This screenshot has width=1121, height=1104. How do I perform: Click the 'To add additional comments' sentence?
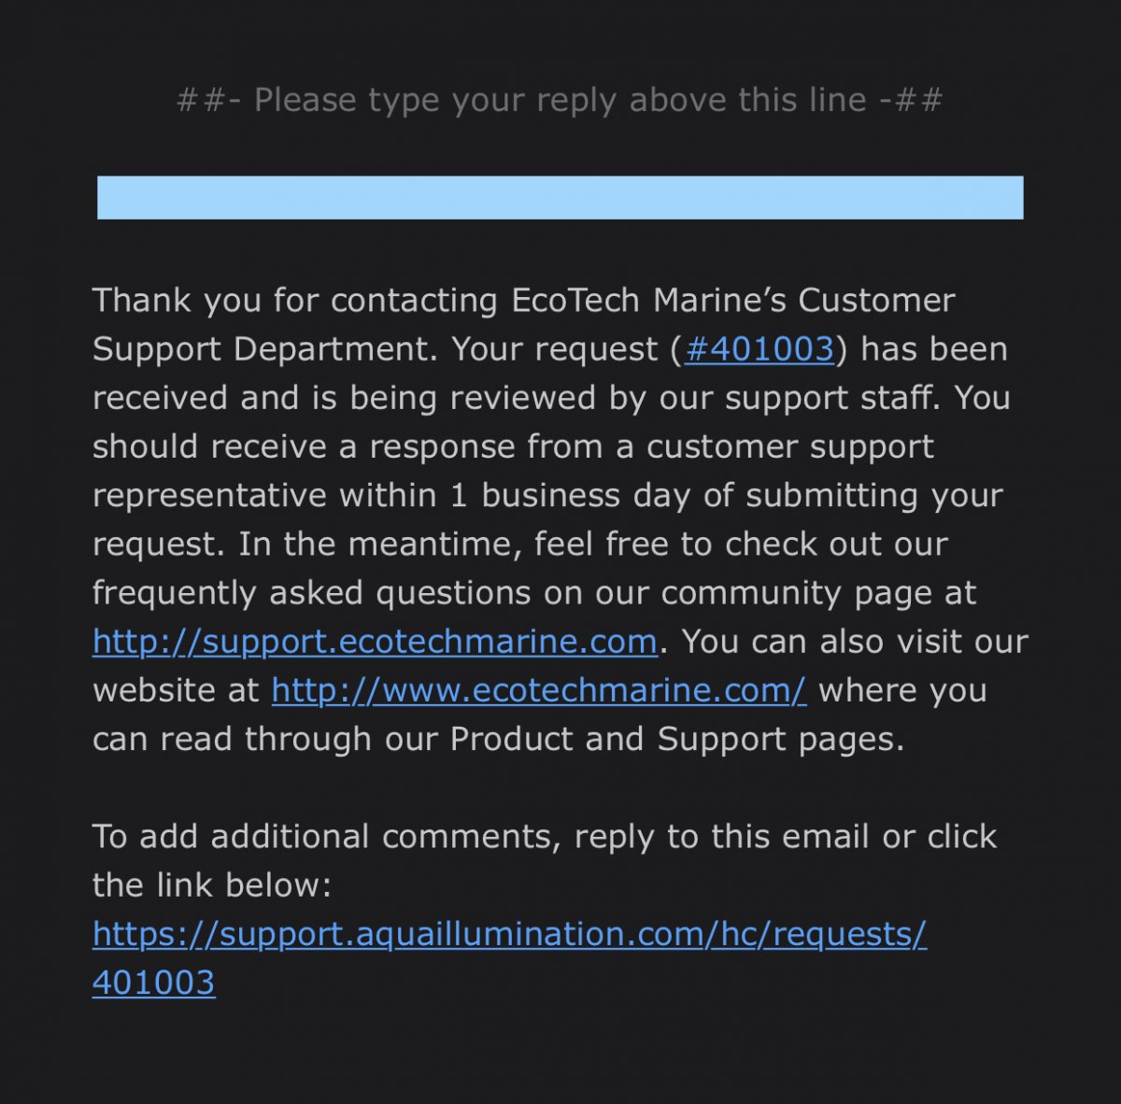click(327, 837)
